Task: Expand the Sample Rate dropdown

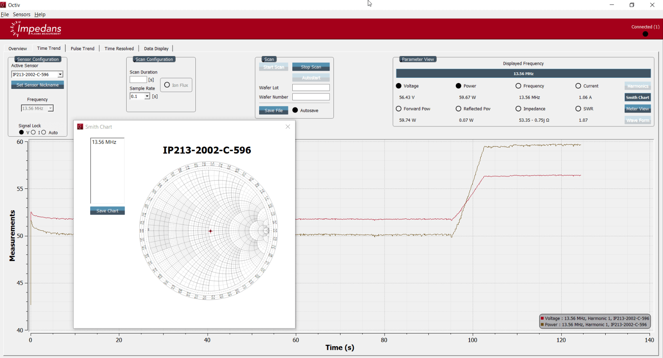Action: pyautogui.click(x=147, y=96)
